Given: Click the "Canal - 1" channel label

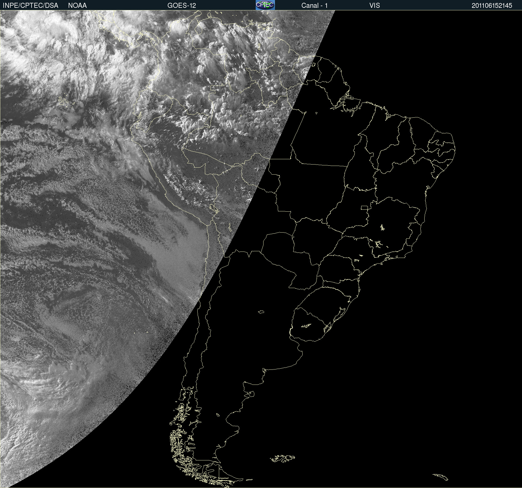Looking at the screenshot, I should pyautogui.click(x=314, y=6).
